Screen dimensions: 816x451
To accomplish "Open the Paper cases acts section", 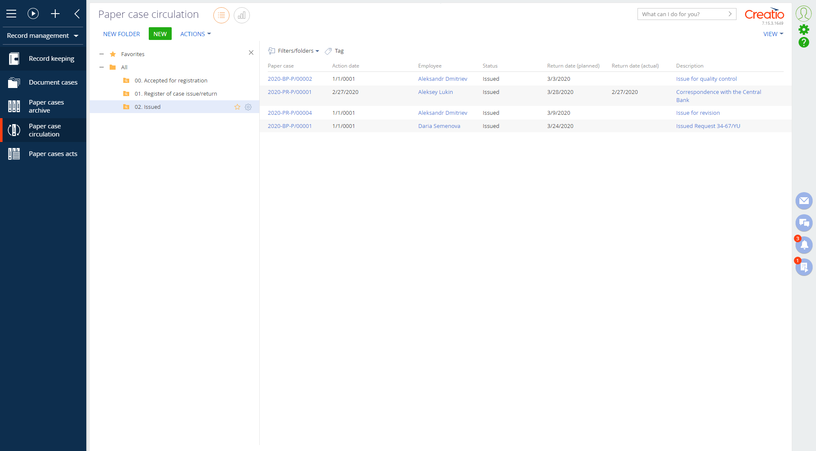I will click(x=53, y=153).
